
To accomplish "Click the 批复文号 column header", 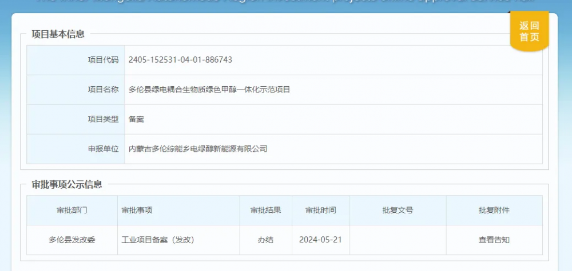I will (x=398, y=210).
